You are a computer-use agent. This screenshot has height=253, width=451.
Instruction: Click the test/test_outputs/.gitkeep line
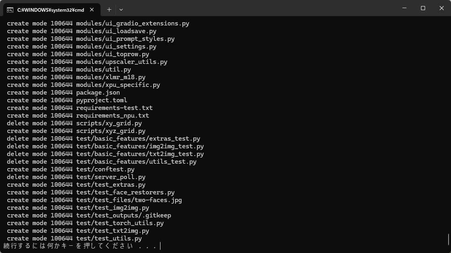[x=89, y=215]
